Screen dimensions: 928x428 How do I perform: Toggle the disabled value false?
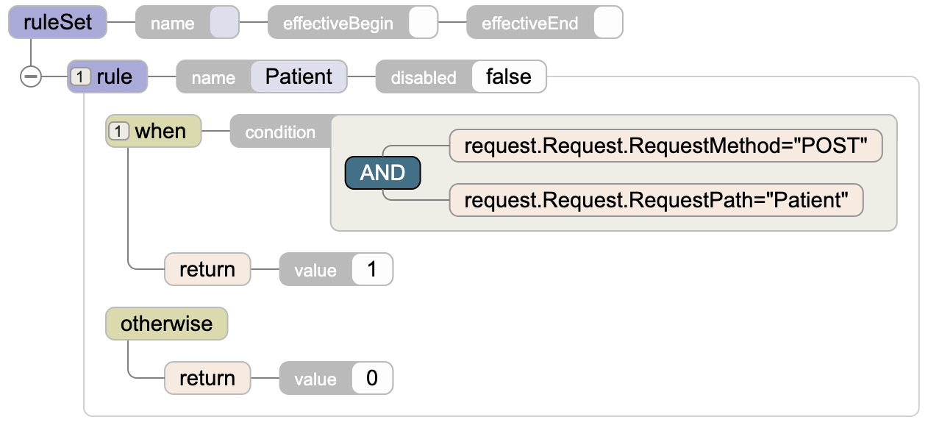pos(508,76)
